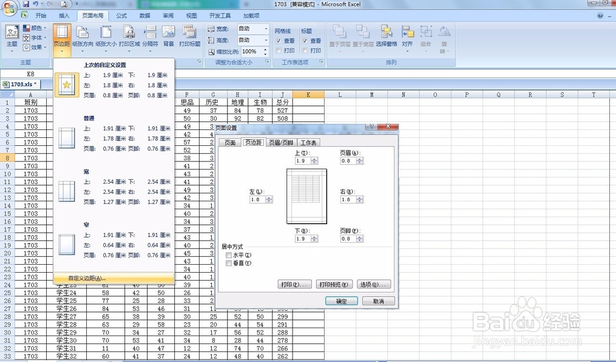The width and height of the screenshot is (616, 362).
Task: Switch to Page (页面) tab in dialog
Action: (x=230, y=143)
